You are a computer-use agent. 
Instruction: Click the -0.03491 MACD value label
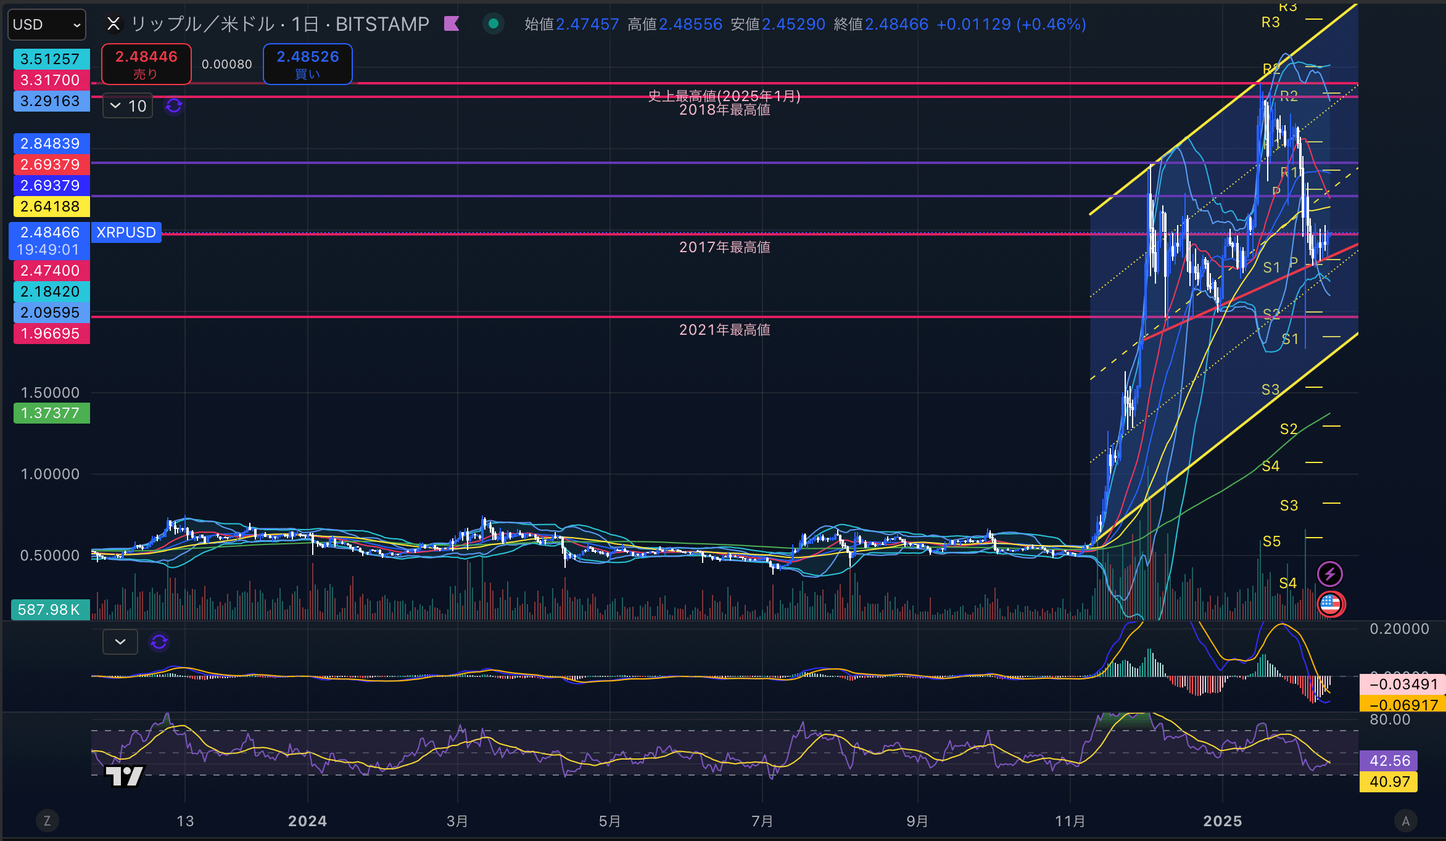point(1403,684)
